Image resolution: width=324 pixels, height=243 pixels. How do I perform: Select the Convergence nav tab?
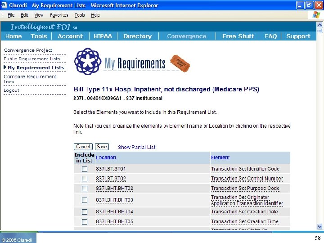pyautogui.click(x=187, y=36)
